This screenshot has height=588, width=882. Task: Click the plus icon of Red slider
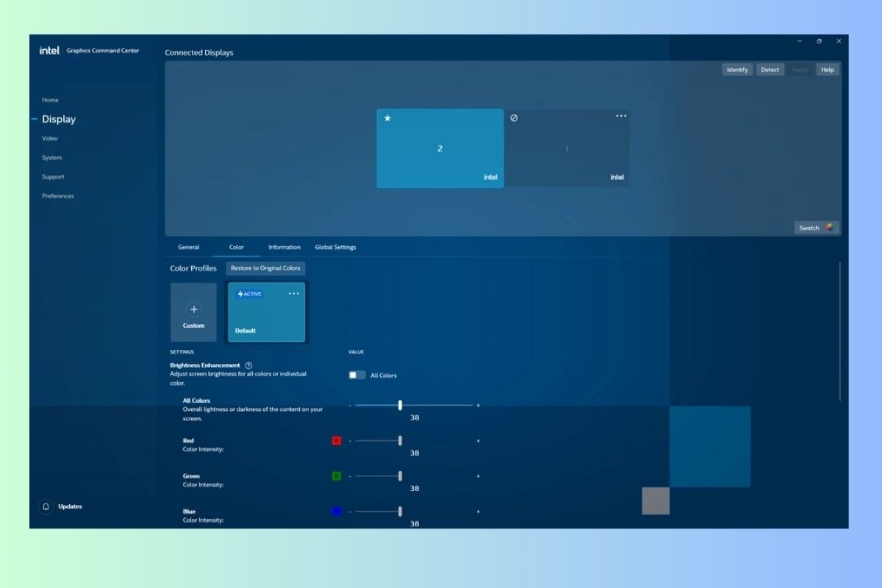pos(478,441)
